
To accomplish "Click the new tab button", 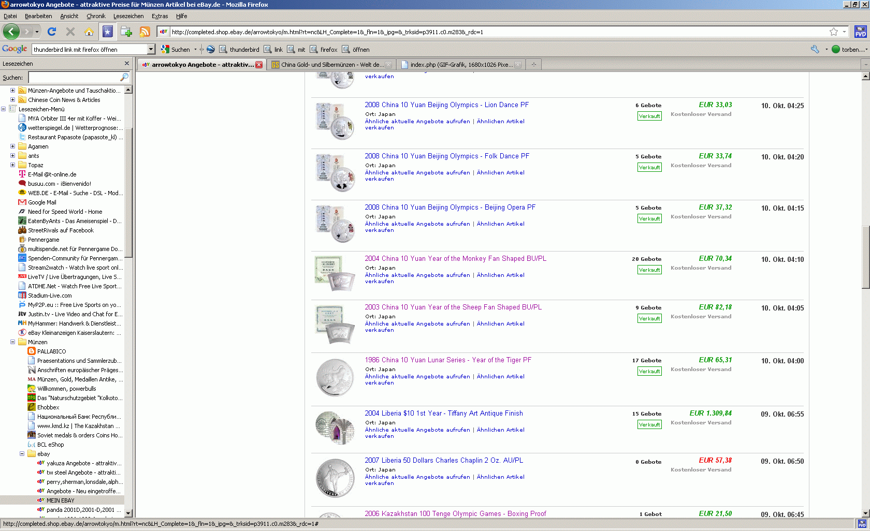I will click(x=533, y=65).
